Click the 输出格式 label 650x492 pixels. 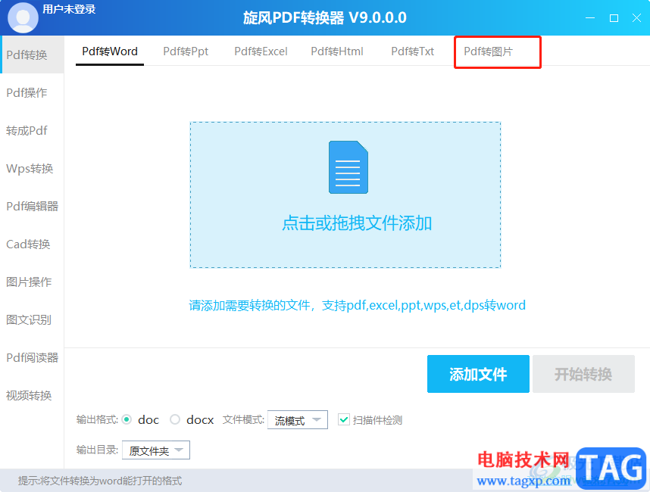[97, 419]
